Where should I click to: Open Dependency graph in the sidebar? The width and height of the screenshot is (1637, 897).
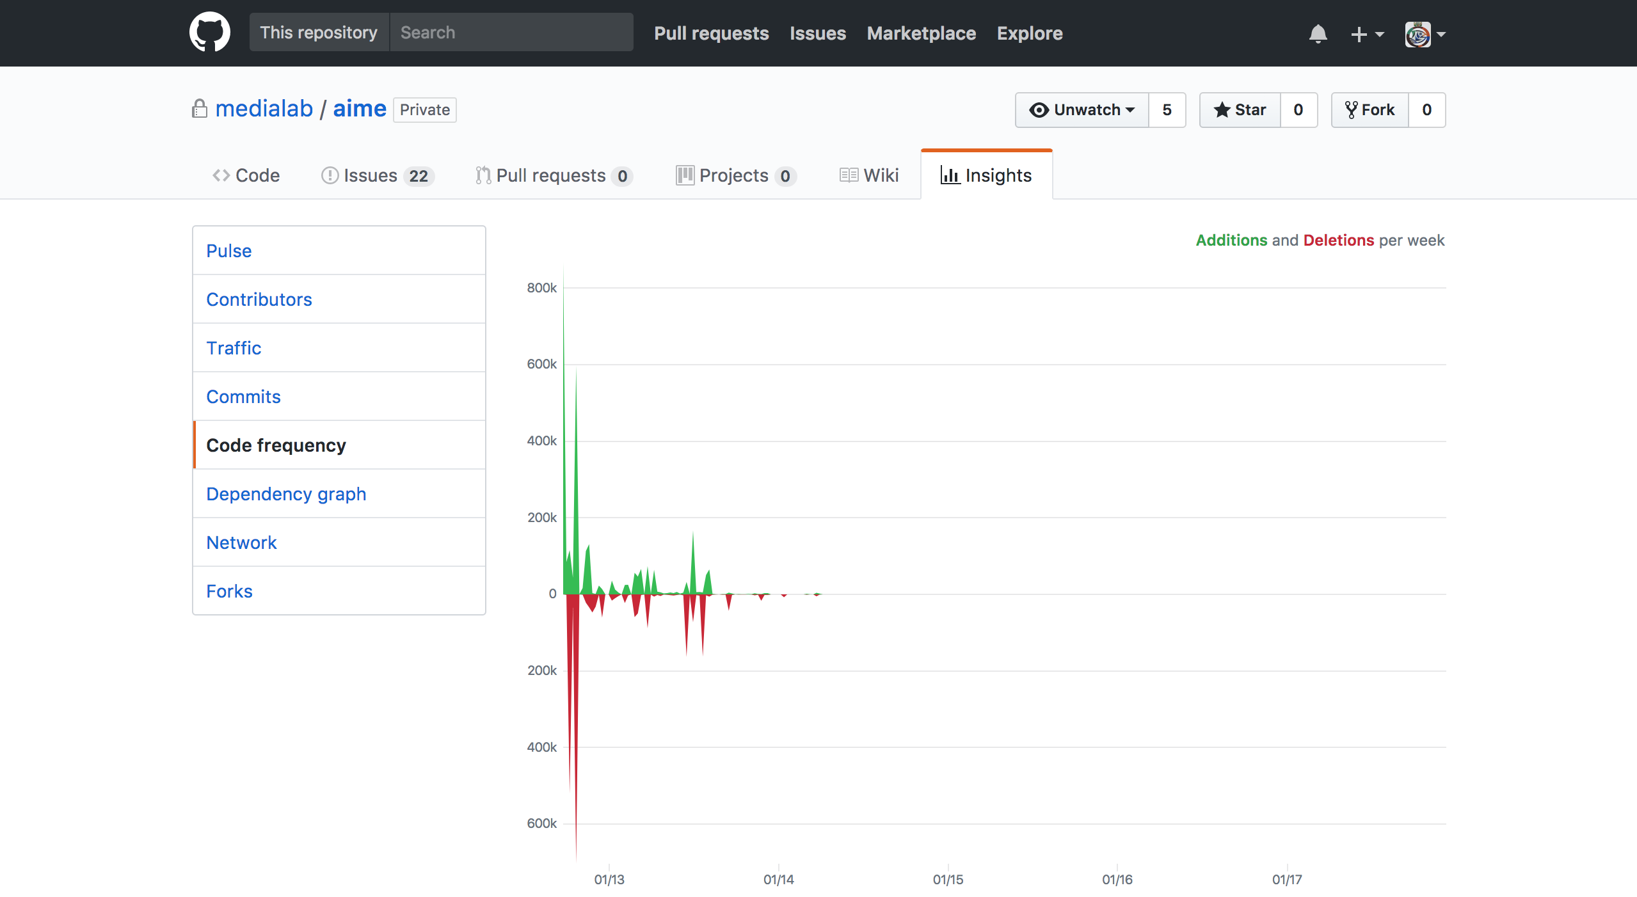339,494
